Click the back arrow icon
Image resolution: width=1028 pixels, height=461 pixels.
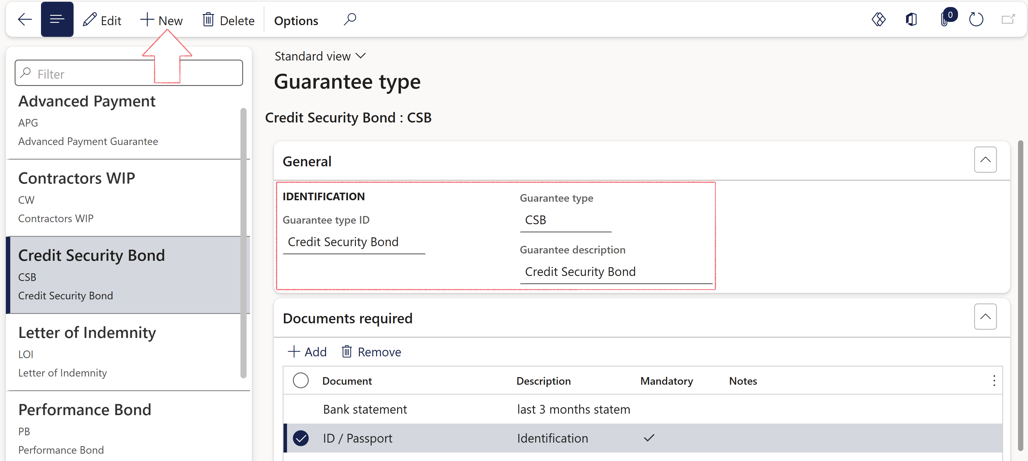tap(25, 20)
